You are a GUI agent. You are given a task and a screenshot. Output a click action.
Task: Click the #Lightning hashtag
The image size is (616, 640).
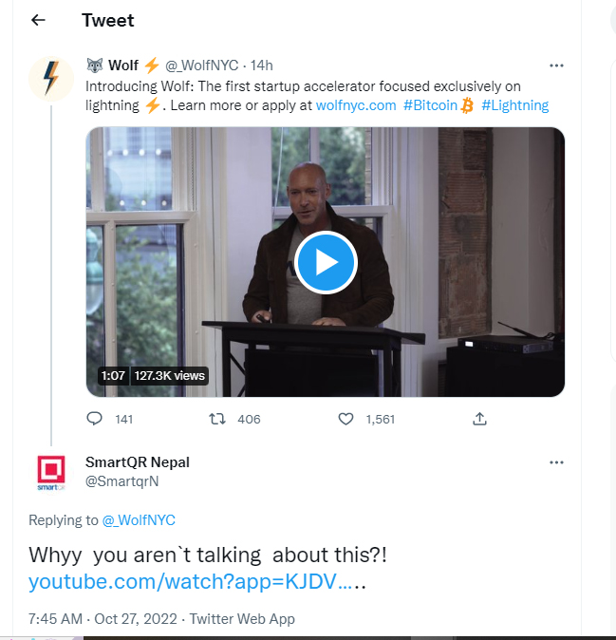click(x=514, y=105)
